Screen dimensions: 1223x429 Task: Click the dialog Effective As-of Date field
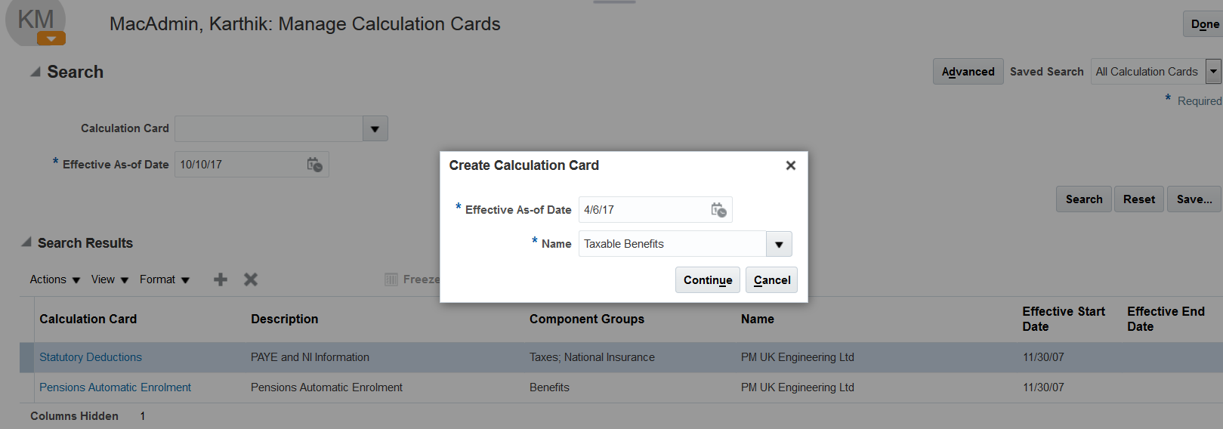642,210
